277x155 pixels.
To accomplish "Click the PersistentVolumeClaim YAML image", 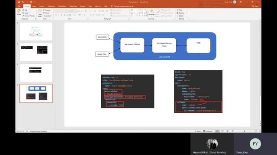I will tap(128, 91).
